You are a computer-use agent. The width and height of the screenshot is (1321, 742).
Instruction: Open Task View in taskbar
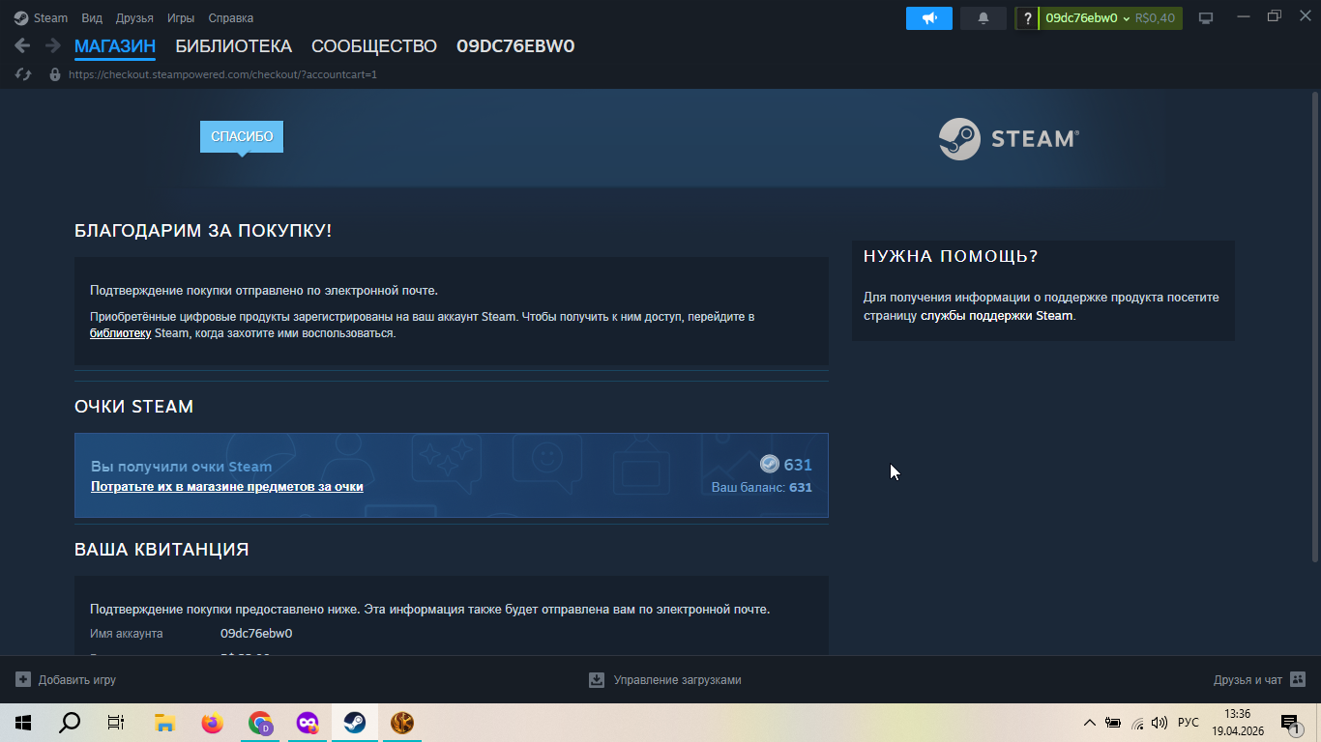(x=116, y=723)
